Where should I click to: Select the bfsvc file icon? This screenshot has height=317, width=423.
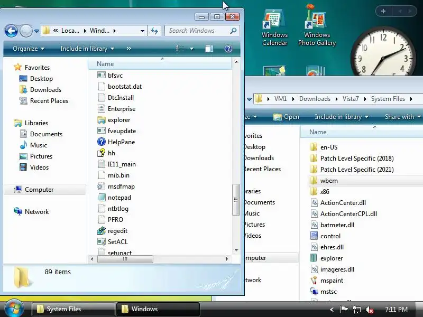click(102, 75)
